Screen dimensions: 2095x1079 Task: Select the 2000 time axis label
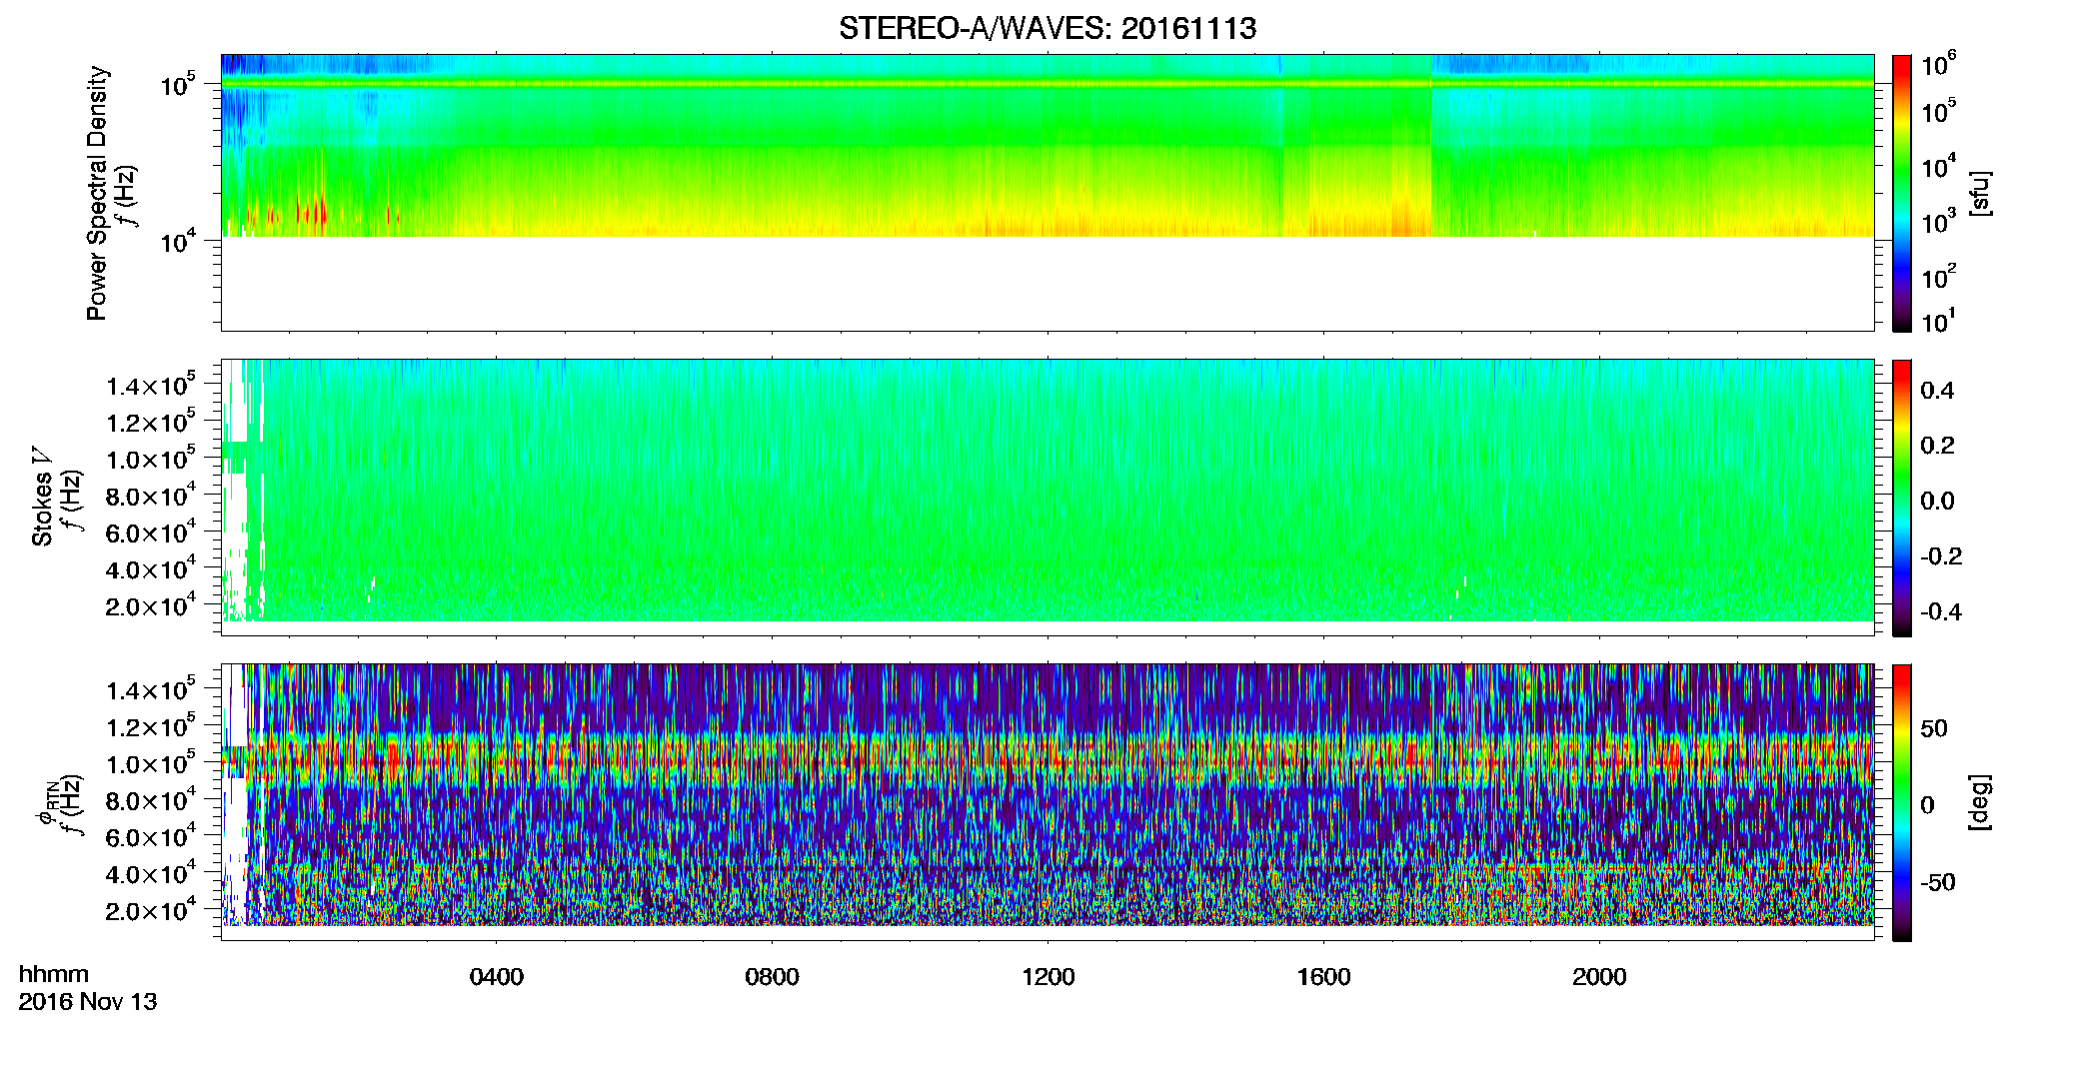pos(1600,977)
